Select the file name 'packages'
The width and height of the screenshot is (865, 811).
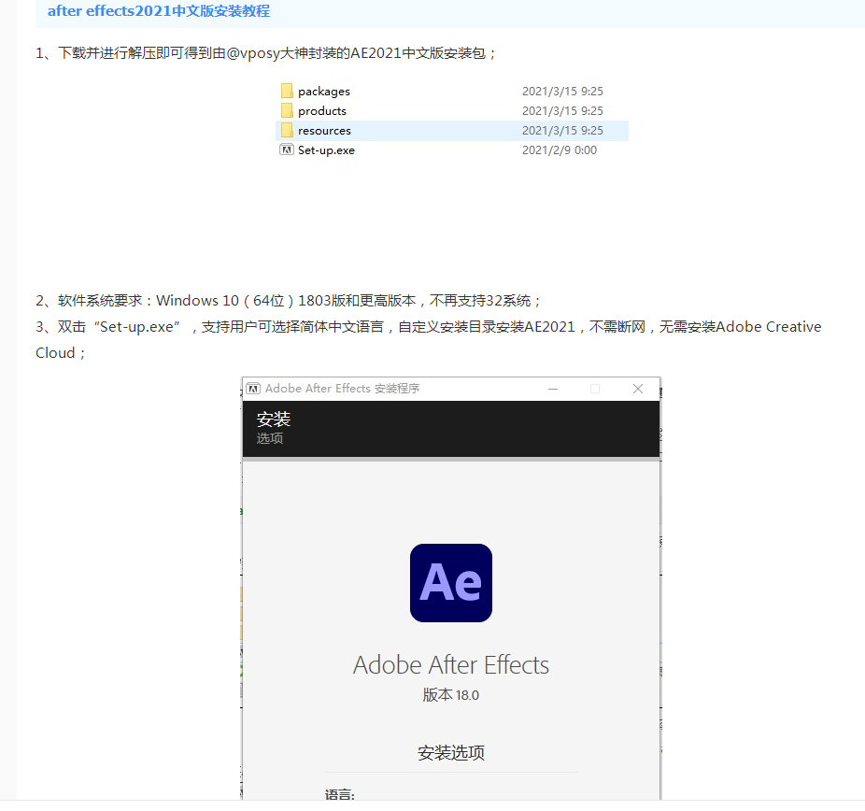(x=324, y=91)
